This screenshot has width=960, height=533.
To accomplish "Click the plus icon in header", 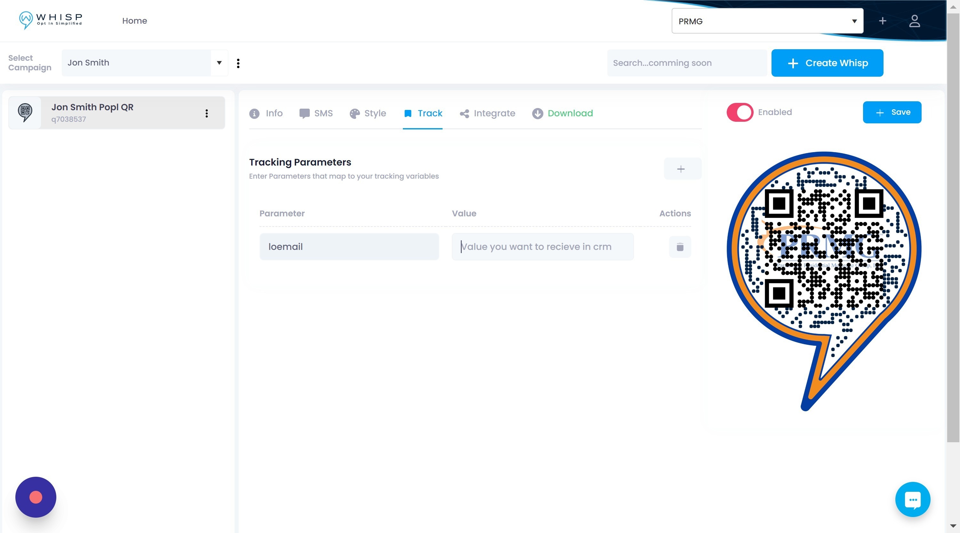I will [x=883, y=21].
